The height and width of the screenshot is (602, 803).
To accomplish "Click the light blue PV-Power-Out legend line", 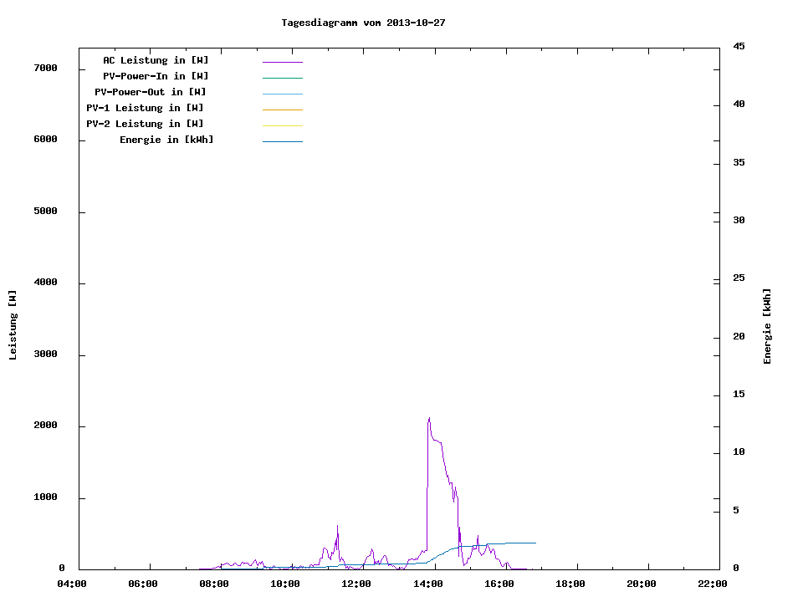I will click(282, 94).
